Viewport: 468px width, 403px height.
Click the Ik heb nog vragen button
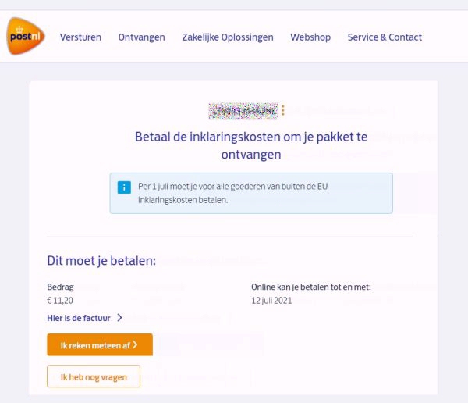[94, 376]
